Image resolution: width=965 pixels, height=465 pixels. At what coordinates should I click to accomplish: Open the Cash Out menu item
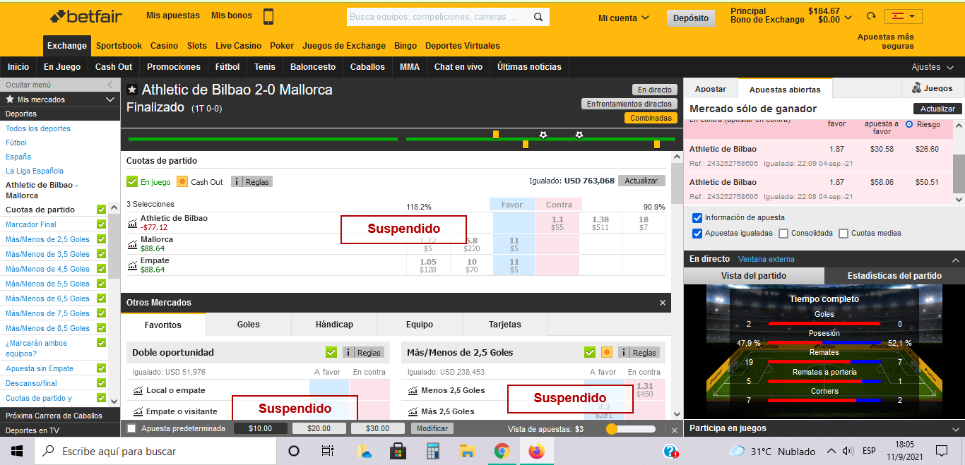114,67
